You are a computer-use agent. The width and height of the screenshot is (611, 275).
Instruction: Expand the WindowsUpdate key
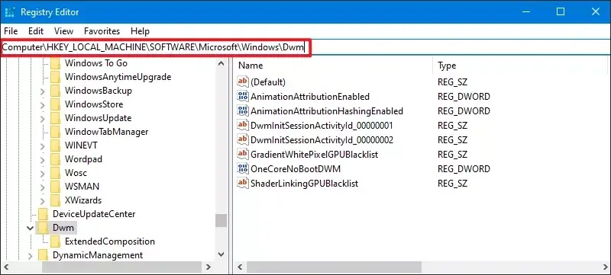point(43,118)
